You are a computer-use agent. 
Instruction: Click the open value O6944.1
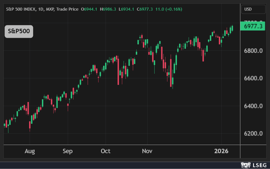[89, 9]
